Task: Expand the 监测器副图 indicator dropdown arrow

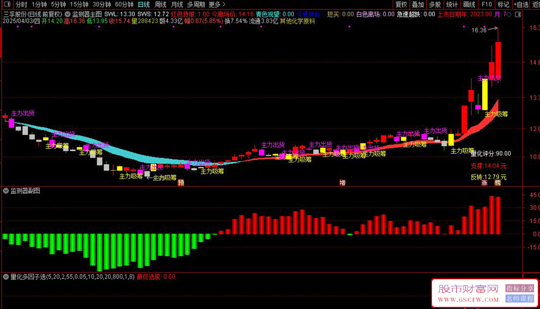Action: click(6, 190)
